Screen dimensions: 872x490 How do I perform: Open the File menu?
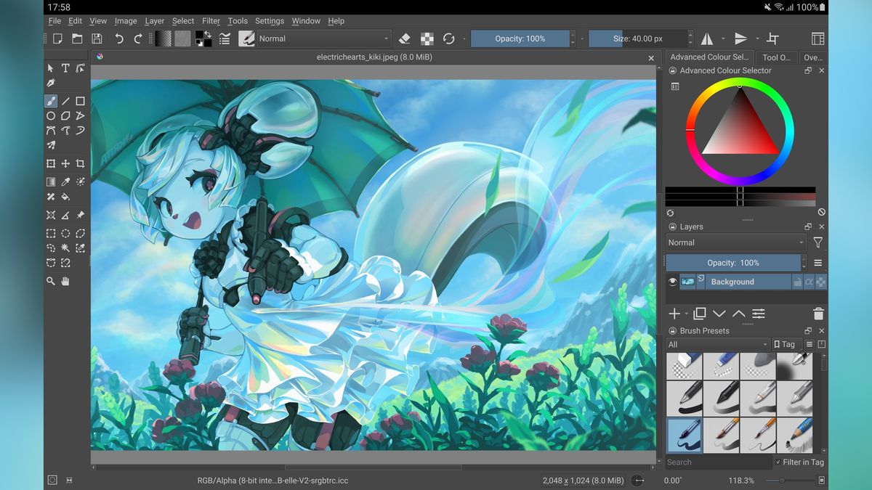coord(54,21)
